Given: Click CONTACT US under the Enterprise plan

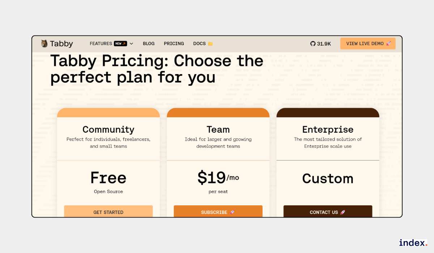Looking at the screenshot, I should (328, 212).
